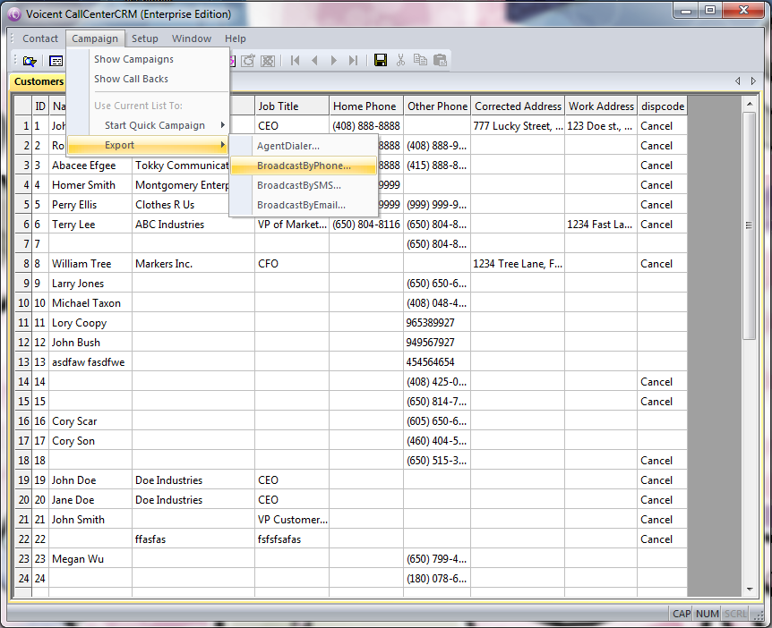Choose AgentDialer... export option
This screenshot has width=772, height=628.
[304, 146]
